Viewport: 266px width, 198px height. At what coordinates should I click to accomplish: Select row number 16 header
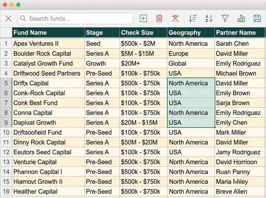(x=6, y=192)
